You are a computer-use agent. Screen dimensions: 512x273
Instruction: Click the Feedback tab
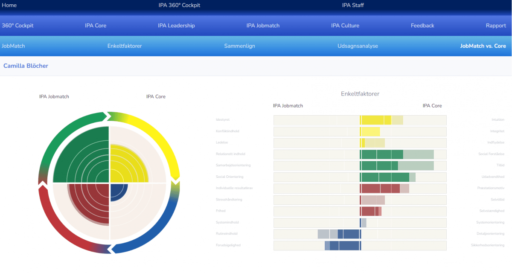422,26
